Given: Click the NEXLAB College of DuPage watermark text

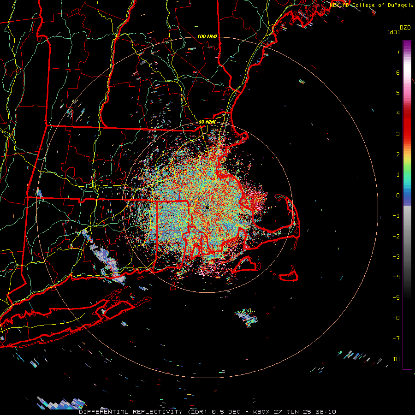Looking at the screenshot, I should click(368, 5).
